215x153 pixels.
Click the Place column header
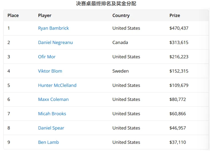[13, 15]
